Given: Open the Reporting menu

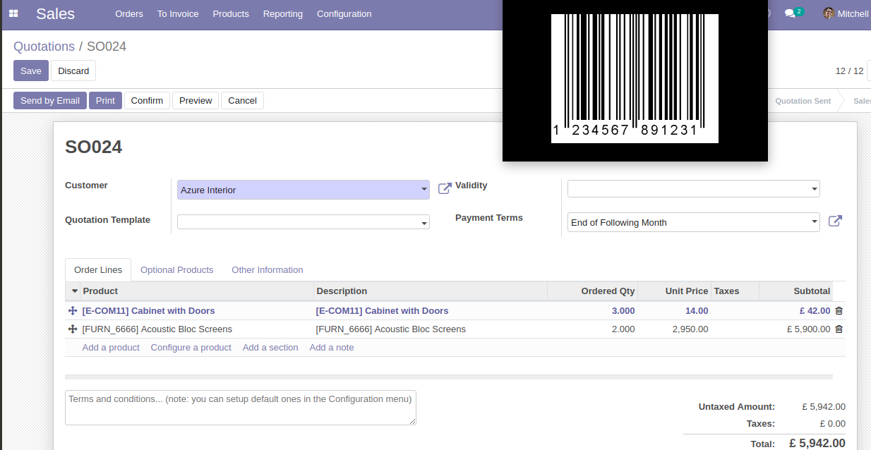Looking at the screenshot, I should pos(283,14).
